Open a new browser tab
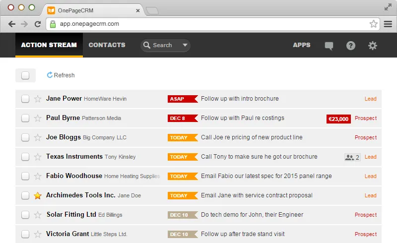 (x=152, y=10)
